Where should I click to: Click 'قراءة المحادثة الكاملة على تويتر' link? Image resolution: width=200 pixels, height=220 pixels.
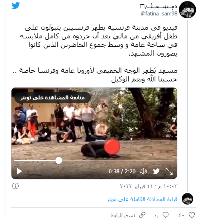click(142, 199)
